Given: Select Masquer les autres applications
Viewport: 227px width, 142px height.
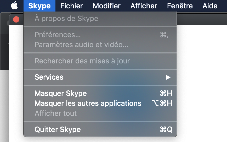Looking at the screenshot, I should (x=88, y=103).
